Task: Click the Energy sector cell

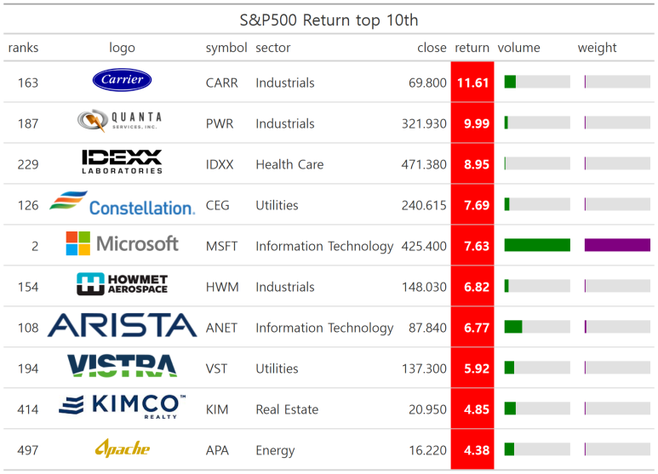Action: coord(275,450)
